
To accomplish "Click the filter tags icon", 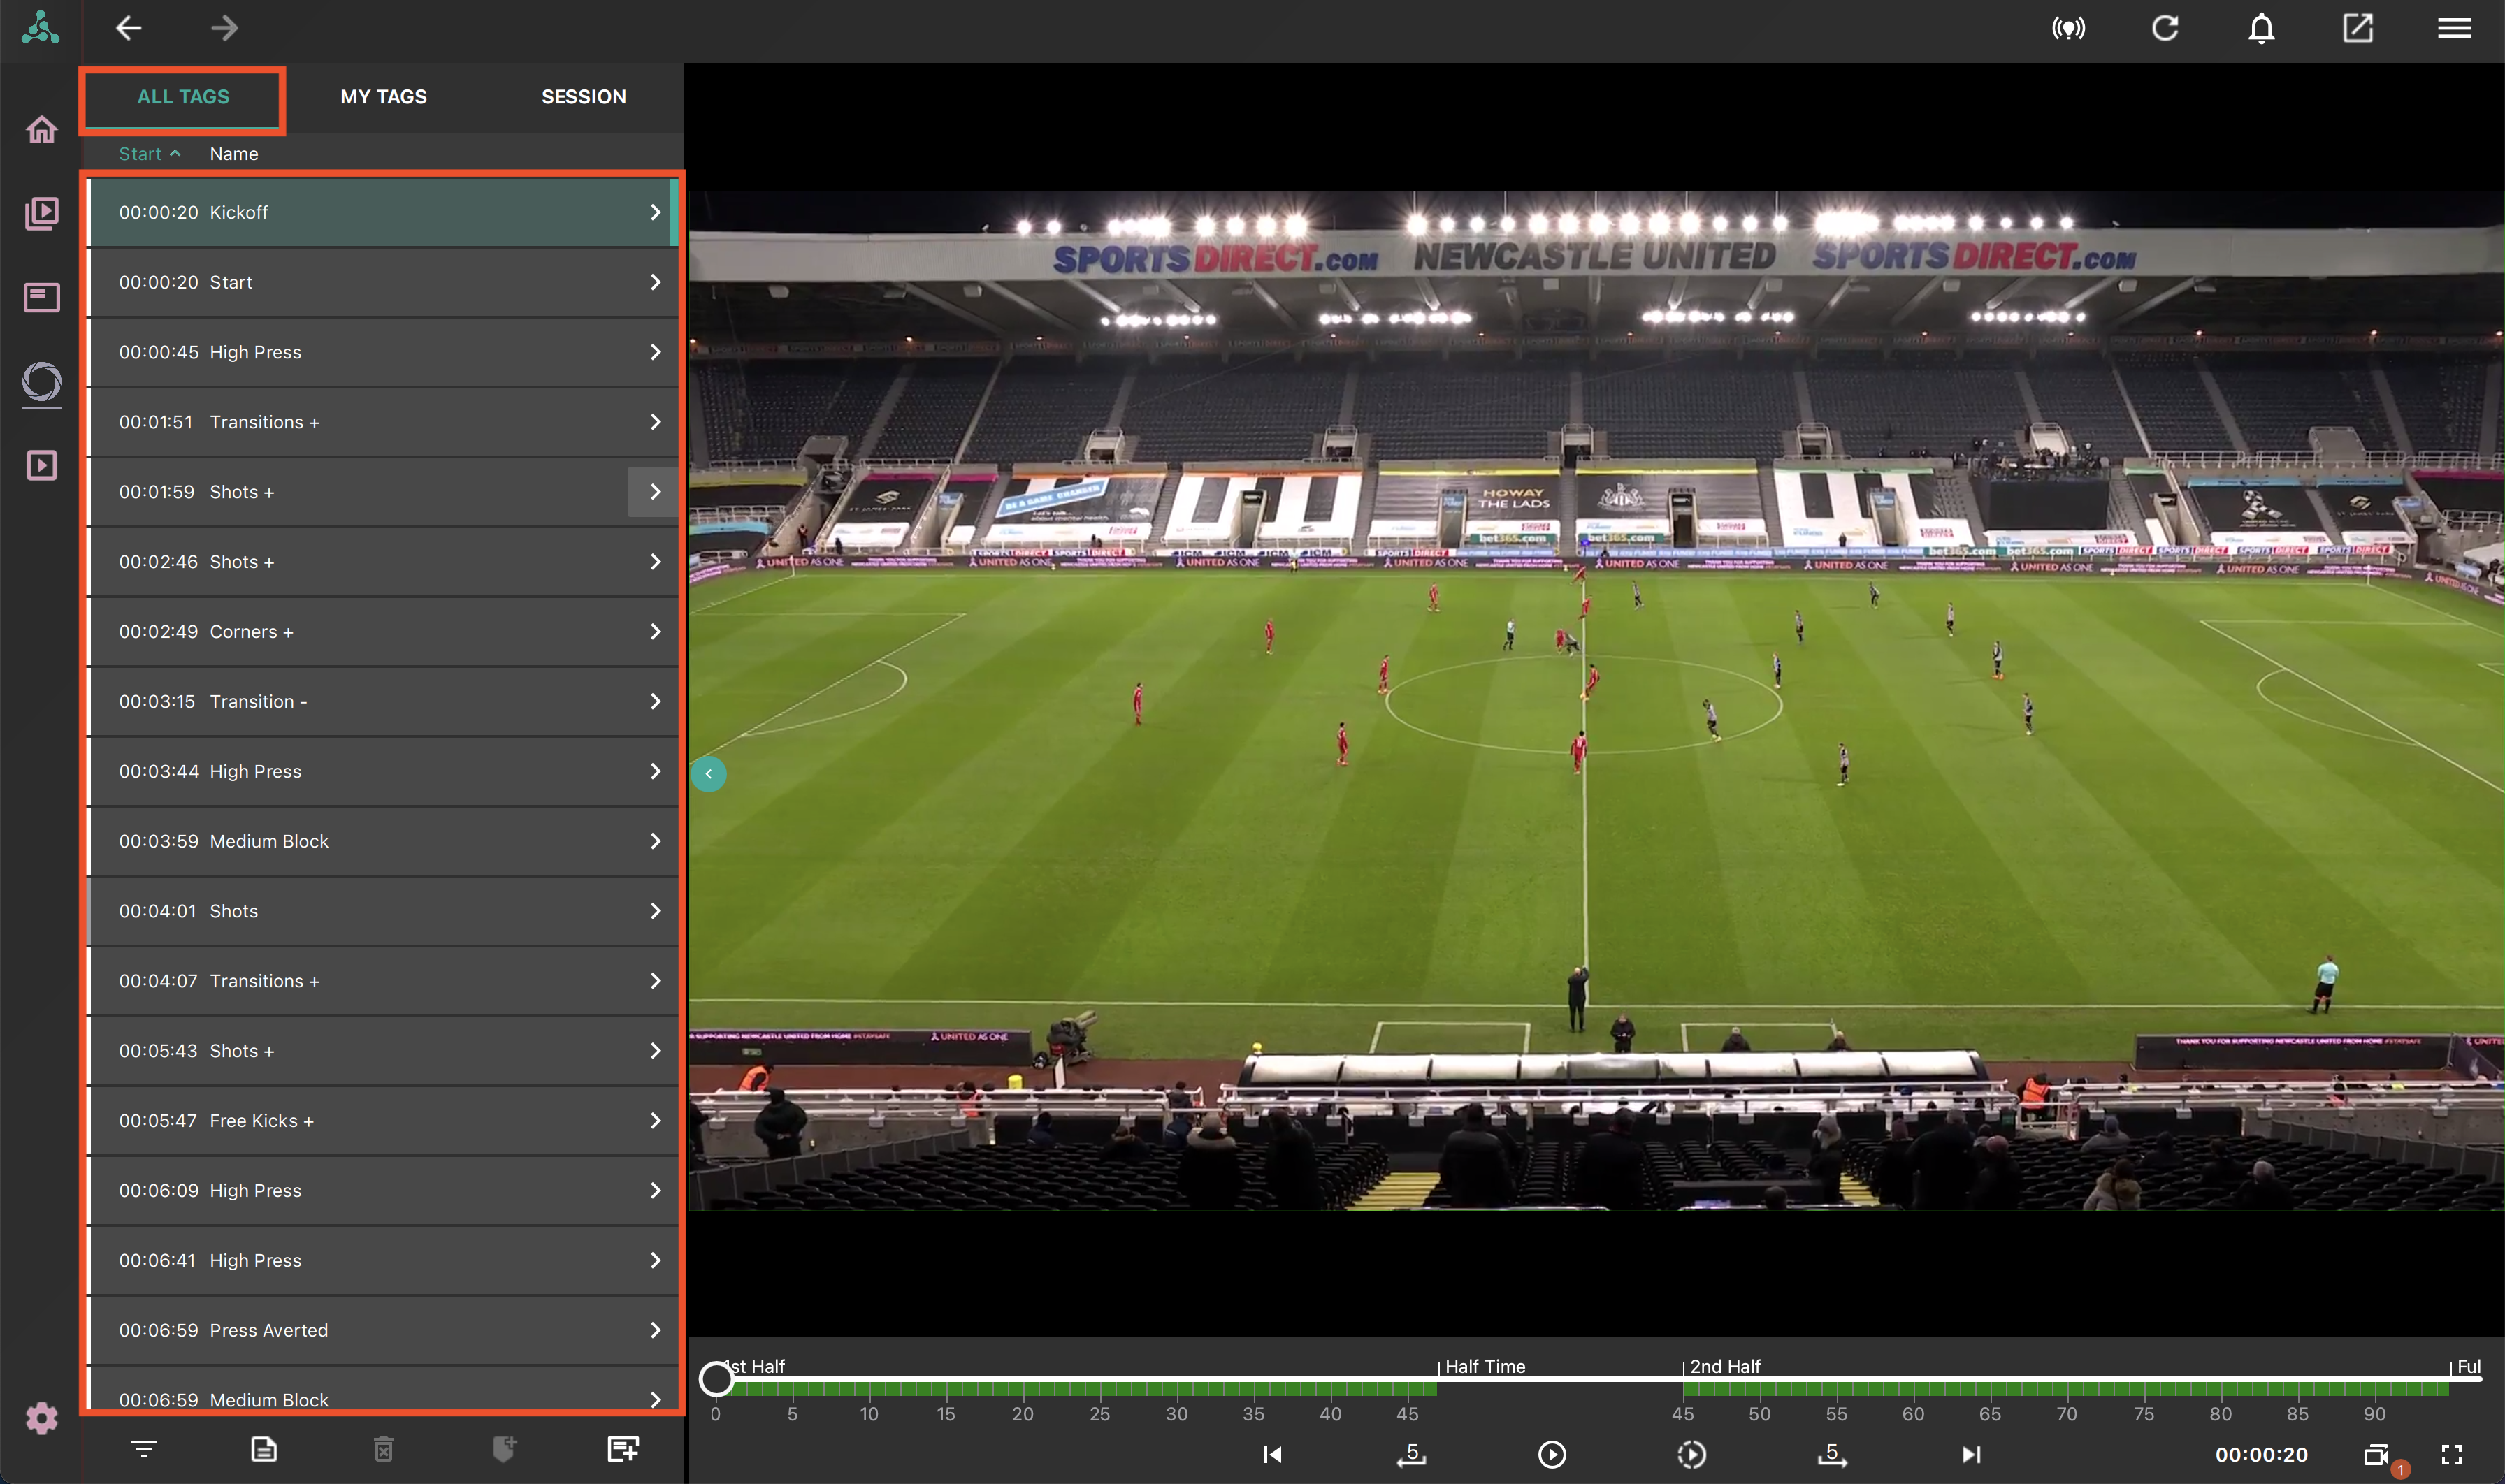I will pos(144,1449).
